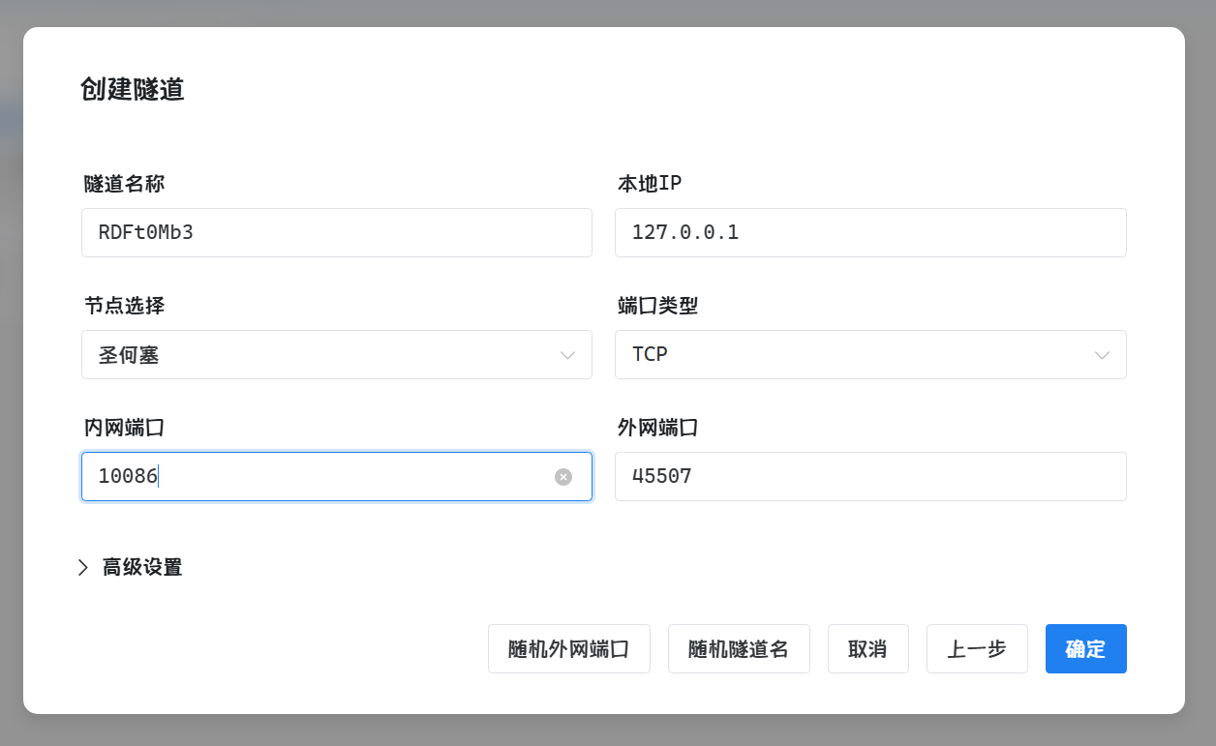
Task: Generate a name with 随机隧道名 button
Action: tap(739, 649)
